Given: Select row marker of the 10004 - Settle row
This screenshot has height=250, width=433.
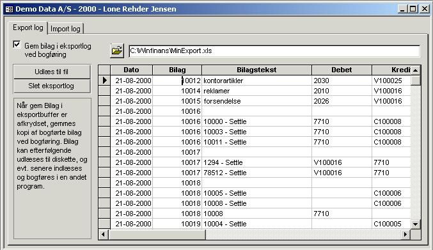Looking at the screenshot, I should click(x=104, y=224).
